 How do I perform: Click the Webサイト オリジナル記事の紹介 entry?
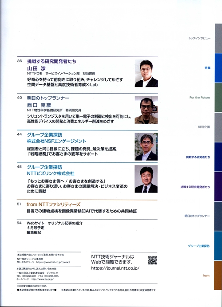click(x=55, y=223)
